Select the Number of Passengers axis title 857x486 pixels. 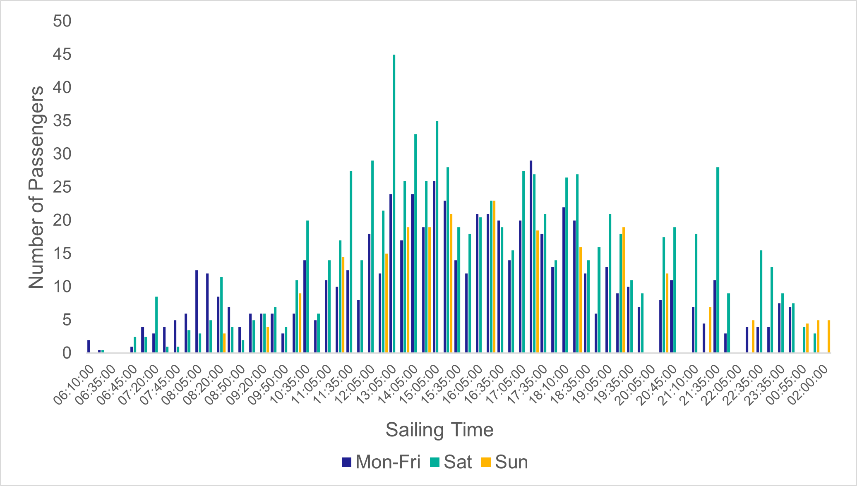[36, 187]
